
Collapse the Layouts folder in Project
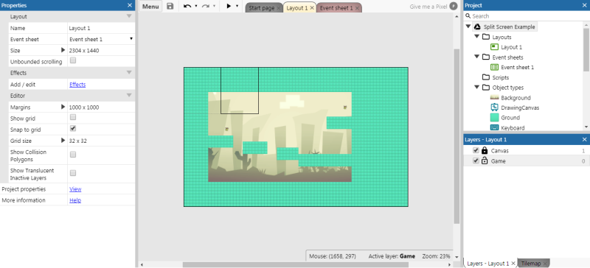[x=476, y=37]
